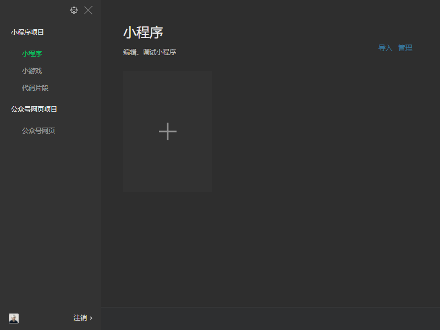This screenshot has height=330, width=440.
Task: Click the 导入 link
Action: pyautogui.click(x=385, y=48)
